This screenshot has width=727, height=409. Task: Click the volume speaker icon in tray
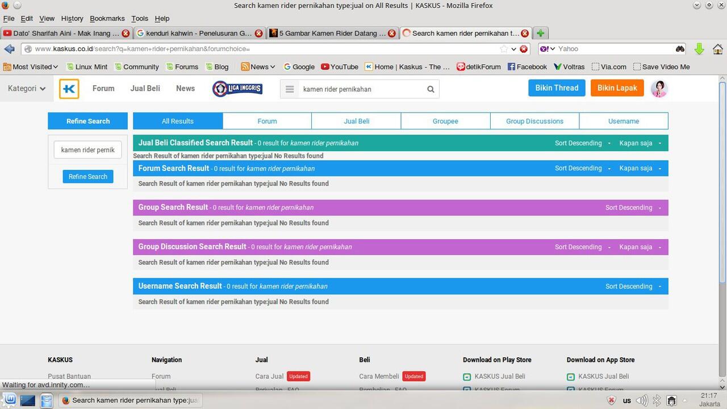641,400
